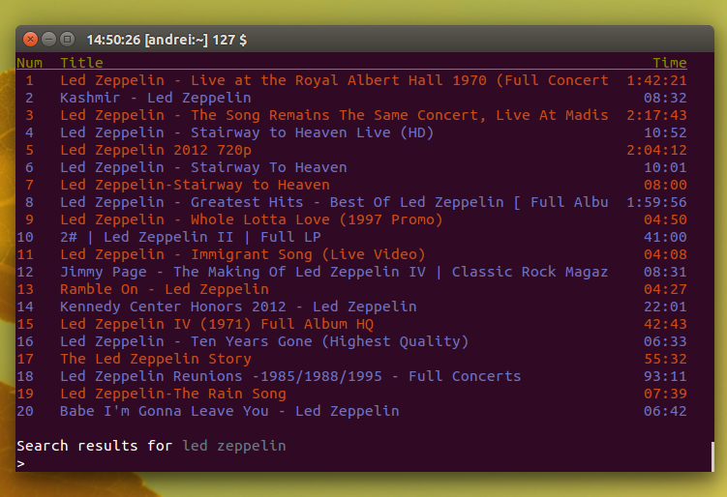This screenshot has width=727, height=497.
Task: Maximize the terminal window
Action: click(67, 40)
